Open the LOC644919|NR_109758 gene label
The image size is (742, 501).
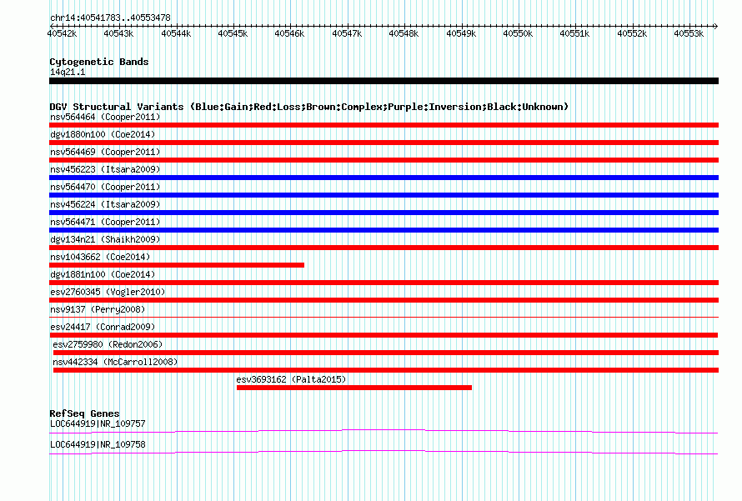pos(98,444)
